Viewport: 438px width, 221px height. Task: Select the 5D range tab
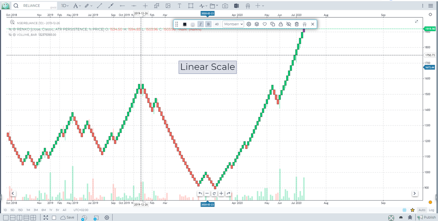click(12, 210)
